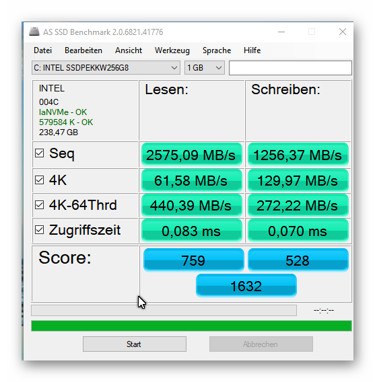Click the Start button
The width and height of the screenshot is (375, 382).
135,344
